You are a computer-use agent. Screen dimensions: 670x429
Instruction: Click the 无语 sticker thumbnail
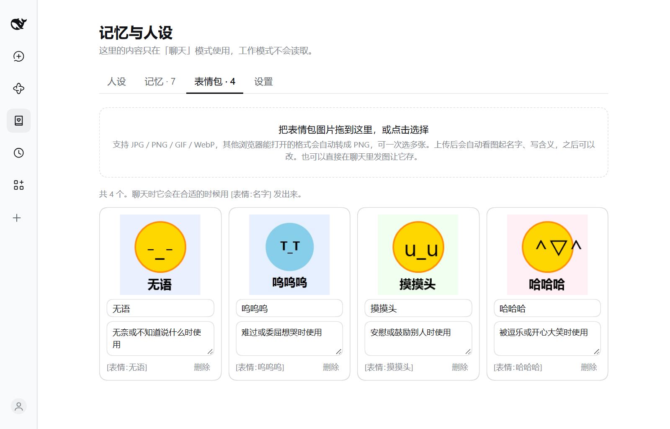[x=160, y=255]
